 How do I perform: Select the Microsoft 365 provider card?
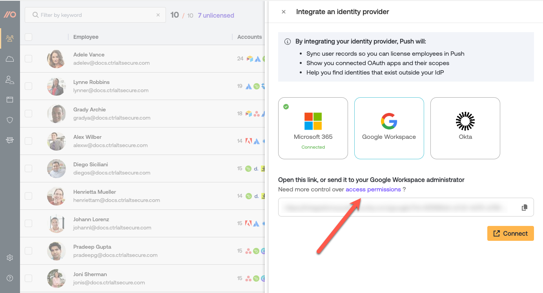[313, 128]
